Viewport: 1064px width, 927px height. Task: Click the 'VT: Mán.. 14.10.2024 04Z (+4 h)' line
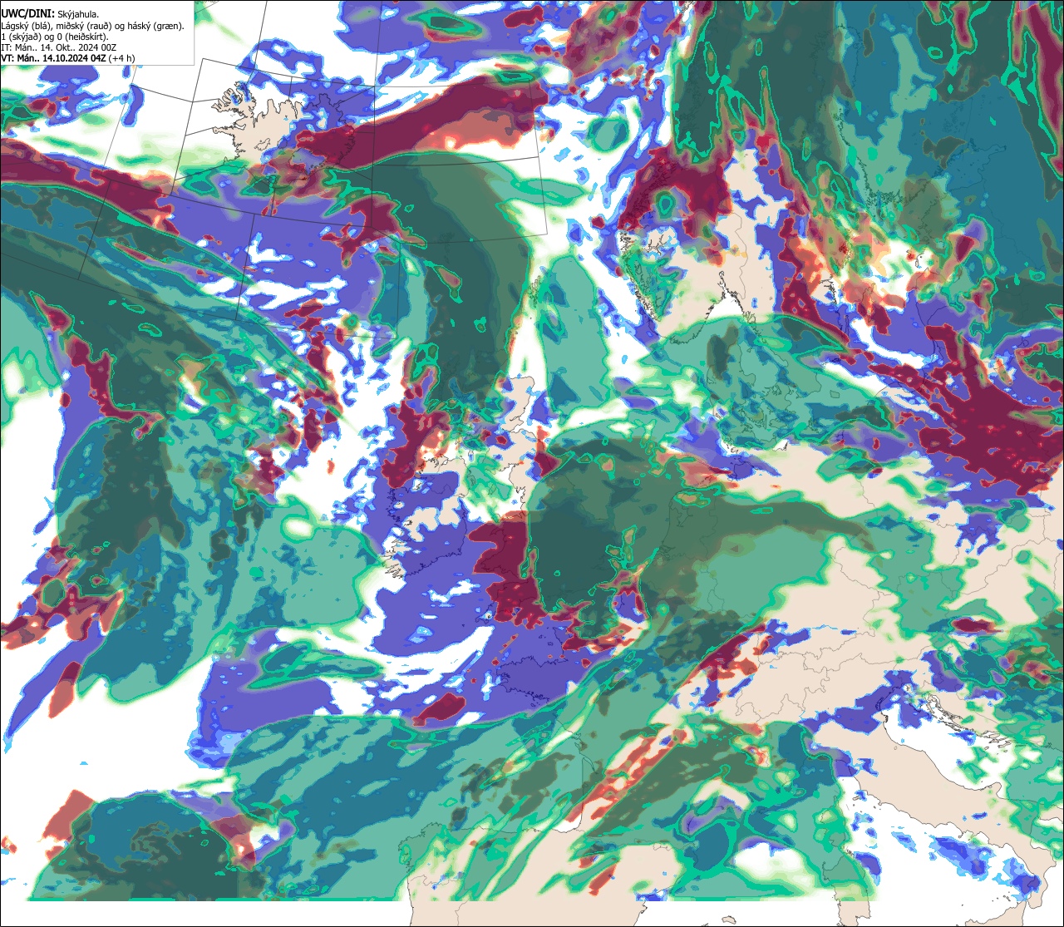pyautogui.click(x=67, y=58)
